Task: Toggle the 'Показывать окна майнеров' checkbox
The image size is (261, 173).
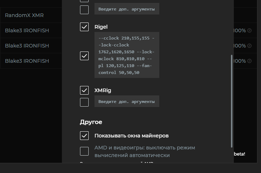Action: pyautogui.click(x=84, y=136)
